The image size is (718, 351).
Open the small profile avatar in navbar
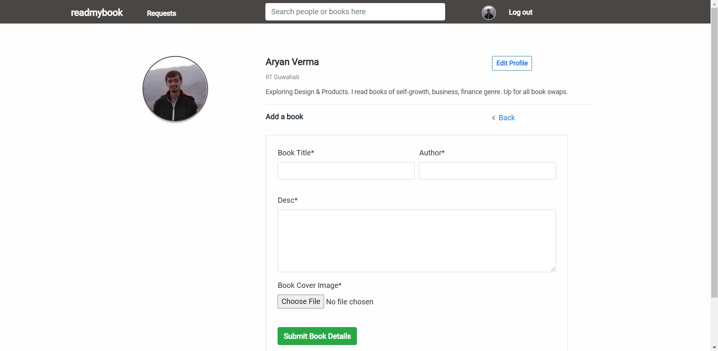click(489, 13)
